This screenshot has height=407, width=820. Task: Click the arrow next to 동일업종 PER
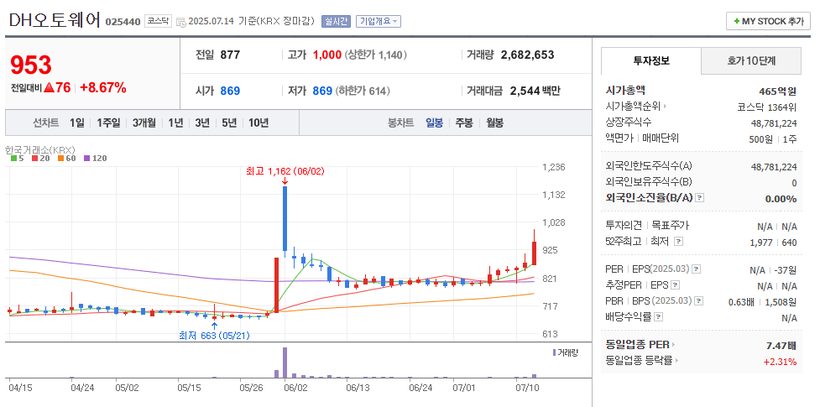coord(673,345)
